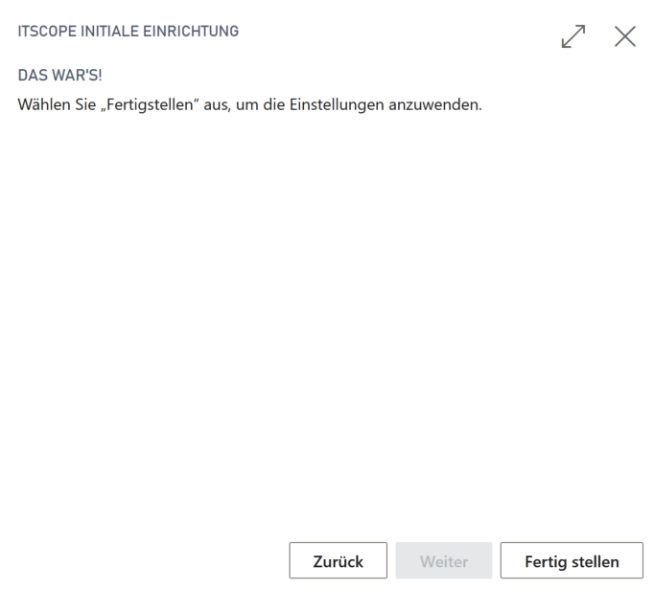Dismiss the wizard using the X icon

(x=625, y=36)
